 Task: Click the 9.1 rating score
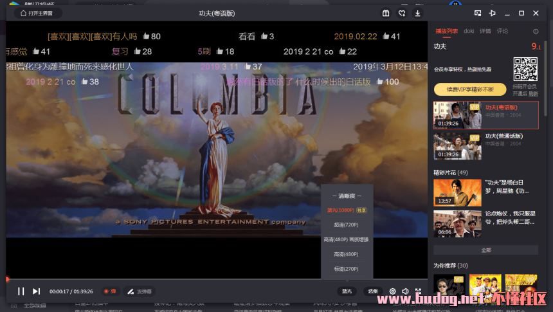pos(536,46)
